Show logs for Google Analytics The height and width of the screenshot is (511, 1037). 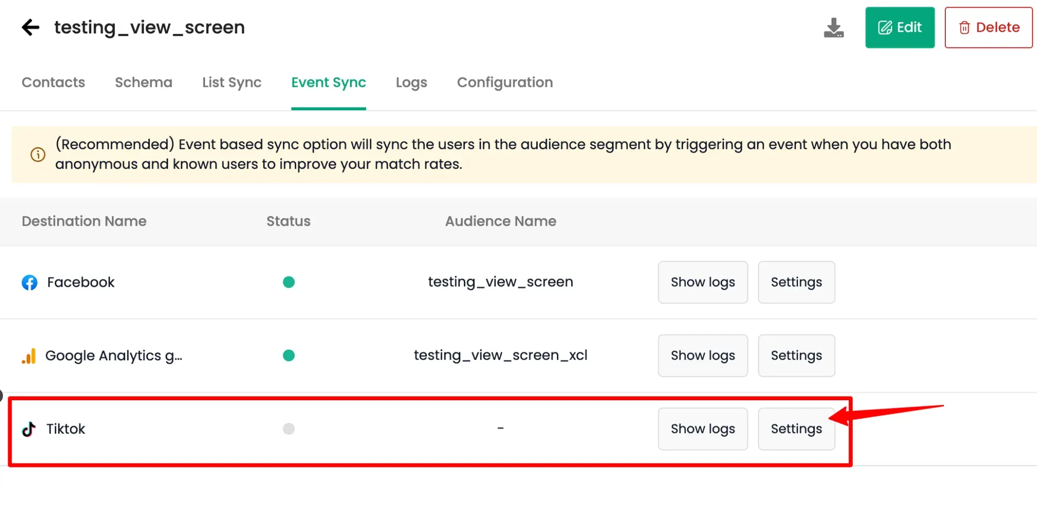pos(703,356)
